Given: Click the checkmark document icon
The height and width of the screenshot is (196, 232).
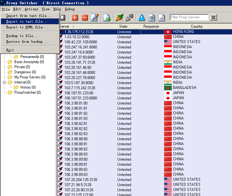Looking at the screenshot, I should click(x=162, y=18).
